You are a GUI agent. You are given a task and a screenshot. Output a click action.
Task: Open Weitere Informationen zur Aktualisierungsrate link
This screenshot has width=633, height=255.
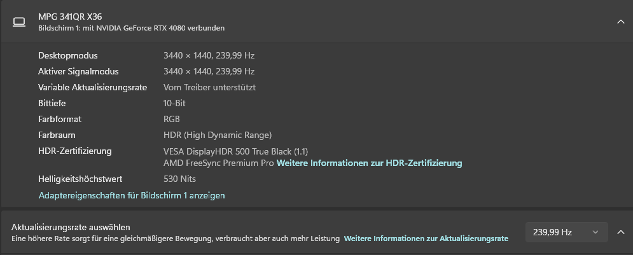tap(426, 238)
